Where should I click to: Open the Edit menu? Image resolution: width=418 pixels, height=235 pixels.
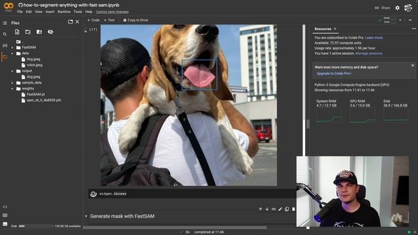click(x=29, y=12)
